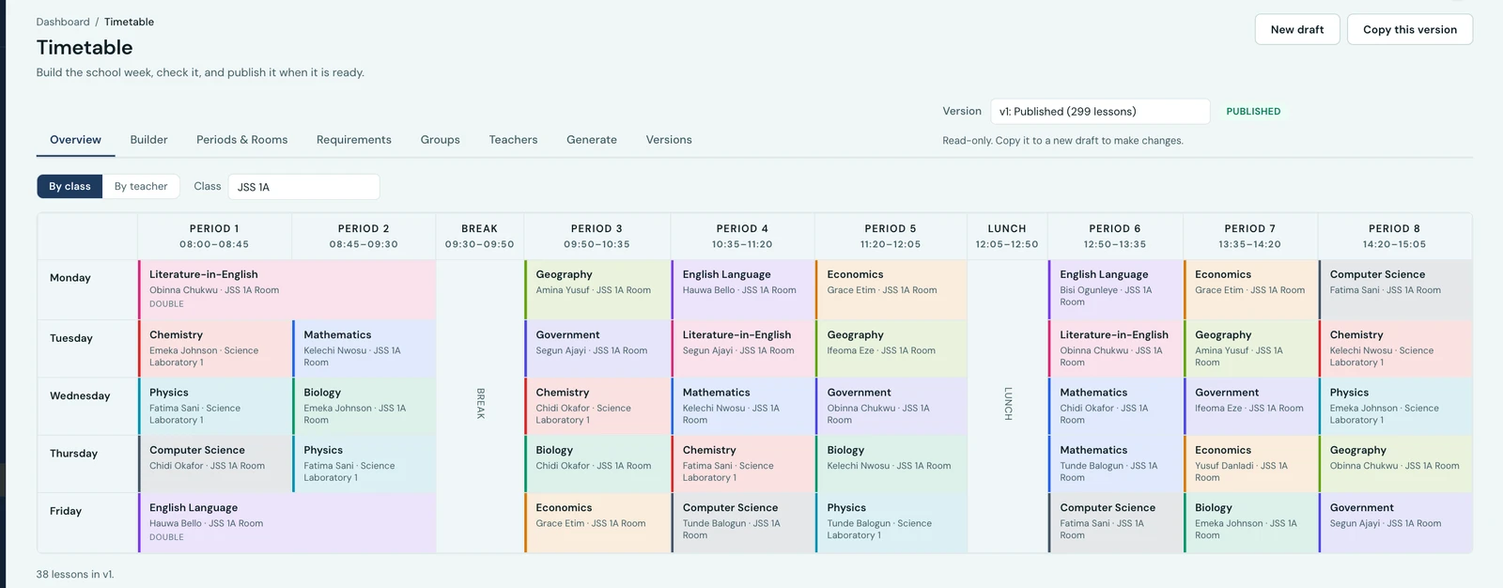Open Friday Period 6 Computer Science lesson

click(1116, 523)
